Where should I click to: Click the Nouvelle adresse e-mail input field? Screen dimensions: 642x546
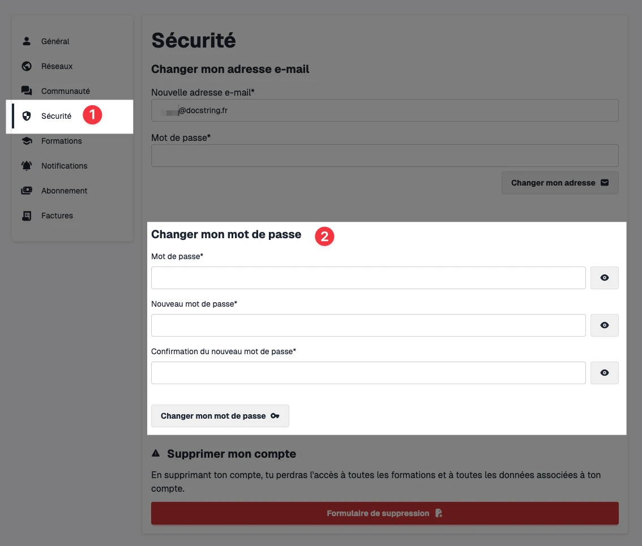tap(384, 110)
